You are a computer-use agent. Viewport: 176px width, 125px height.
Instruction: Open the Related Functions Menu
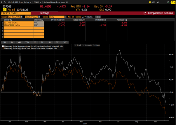point(53,2)
